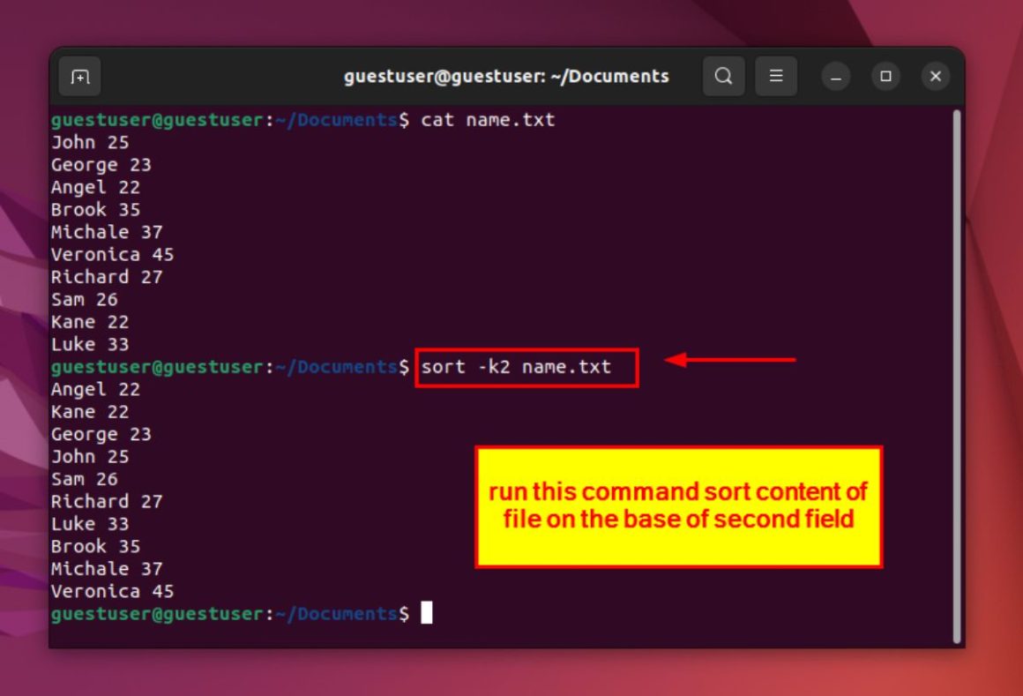Maximize the terminal window
Viewport: 1023px width, 696px height.
[885, 77]
